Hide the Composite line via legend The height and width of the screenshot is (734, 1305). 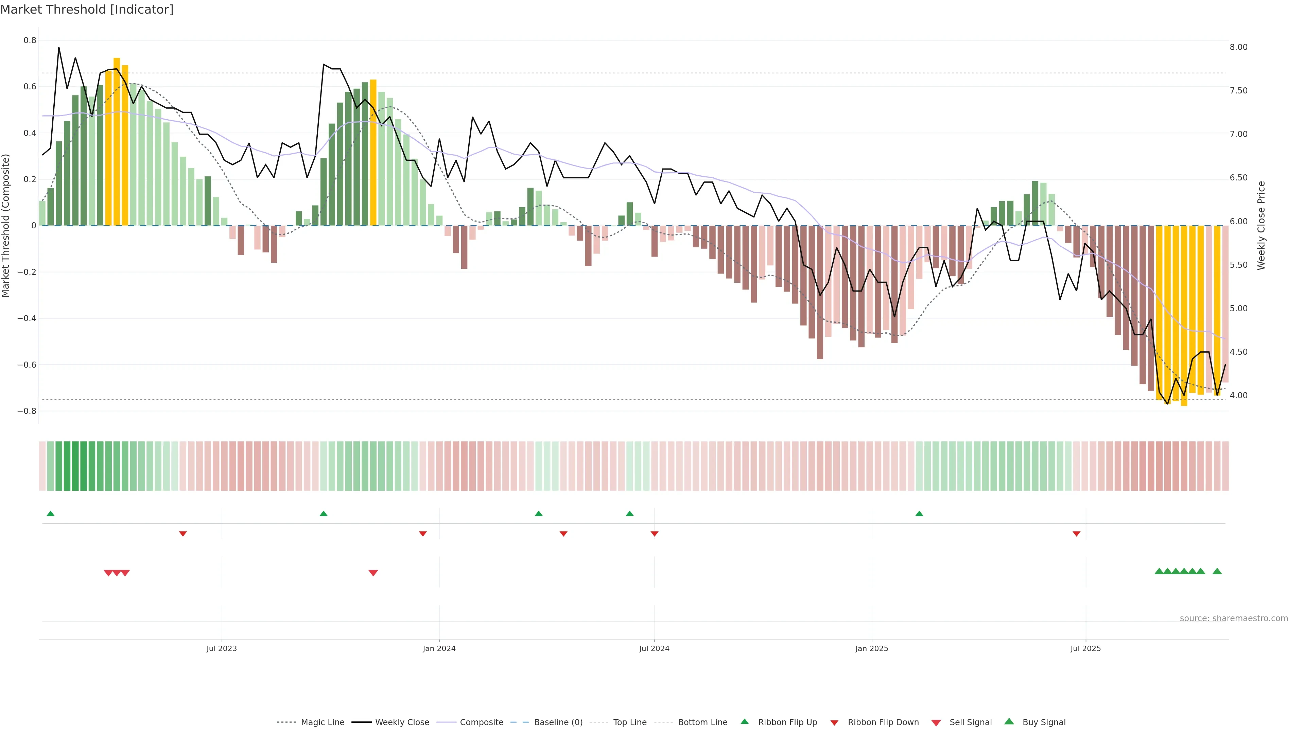click(481, 722)
